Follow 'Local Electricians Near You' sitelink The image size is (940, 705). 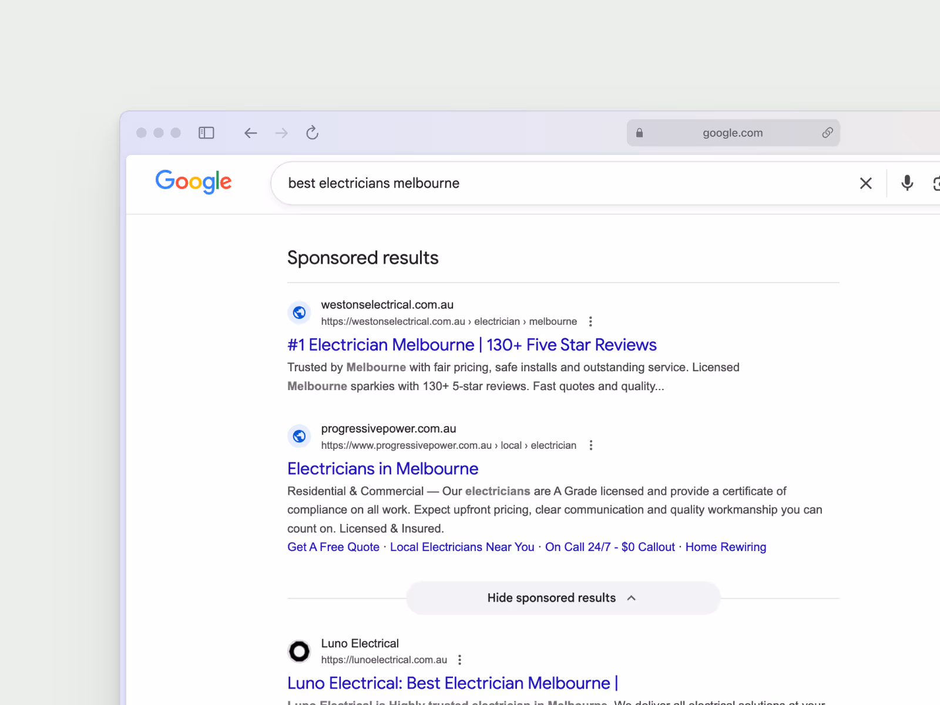462,547
